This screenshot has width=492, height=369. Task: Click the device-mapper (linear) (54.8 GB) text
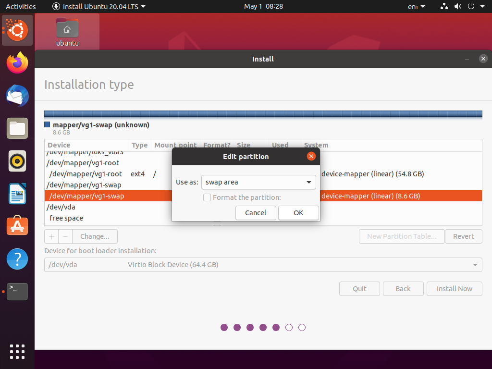[x=372, y=174]
